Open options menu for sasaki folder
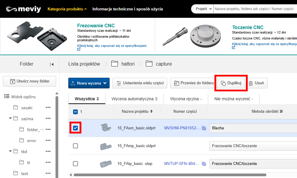This screenshot has height=178, width=297. point(48,108)
